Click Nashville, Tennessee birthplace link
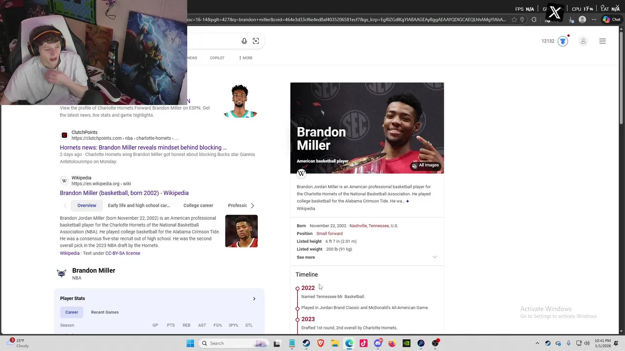Viewport: 625px width, 351px height. tap(369, 226)
